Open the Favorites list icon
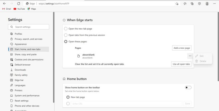219x111 pixels. pyautogui.click(x=185, y=4)
